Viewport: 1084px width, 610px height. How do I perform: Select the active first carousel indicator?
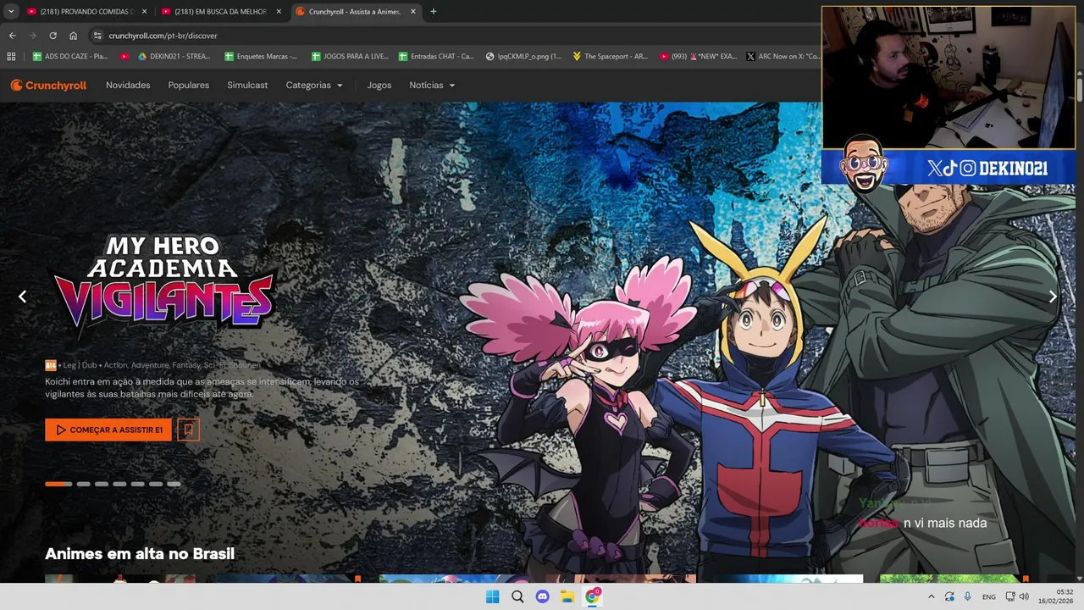(58, 484)
